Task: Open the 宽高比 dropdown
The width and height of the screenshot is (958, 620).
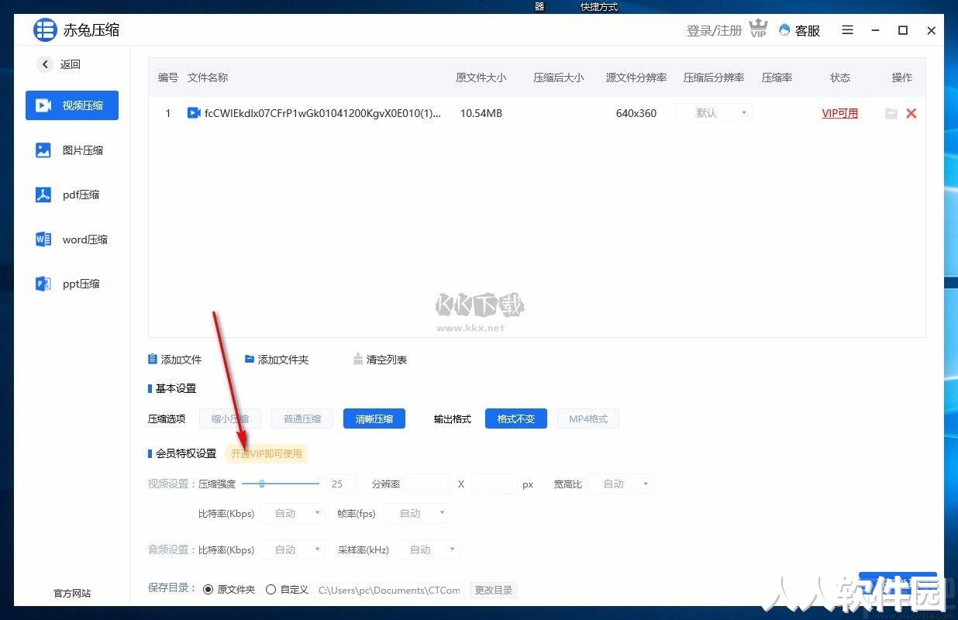Action: (x=620, y=484)
